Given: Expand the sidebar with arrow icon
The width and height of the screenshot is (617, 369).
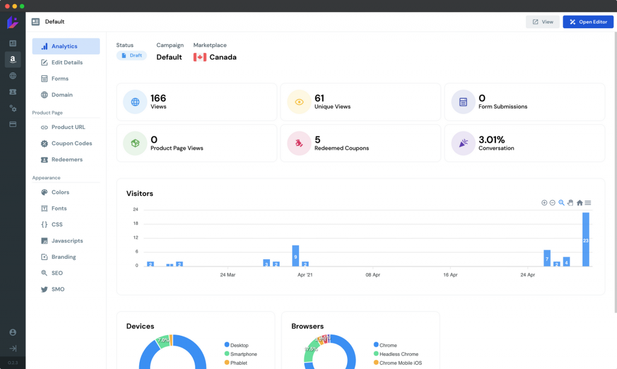Looking at the screenshot, I should pos(13,348).
